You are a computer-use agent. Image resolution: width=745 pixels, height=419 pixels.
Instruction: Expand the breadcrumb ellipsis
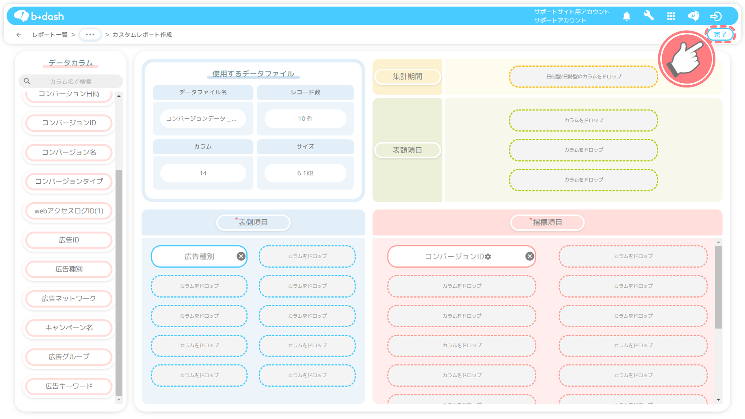tap(90, 35)
